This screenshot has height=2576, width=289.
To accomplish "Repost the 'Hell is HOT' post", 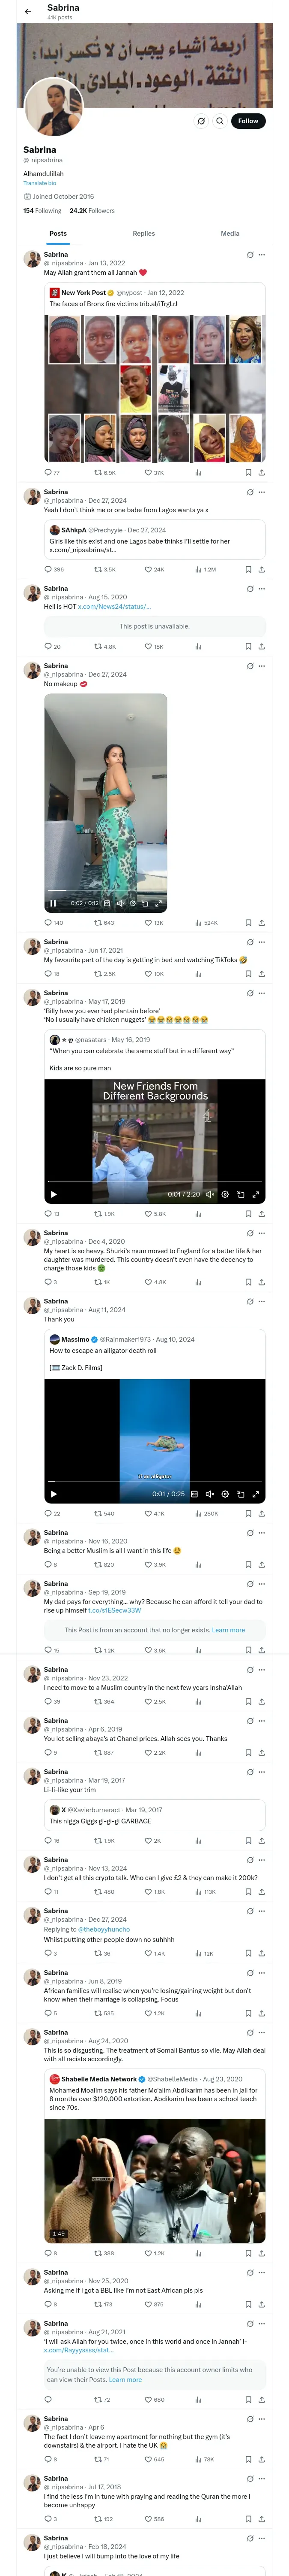I will point(98,646).
